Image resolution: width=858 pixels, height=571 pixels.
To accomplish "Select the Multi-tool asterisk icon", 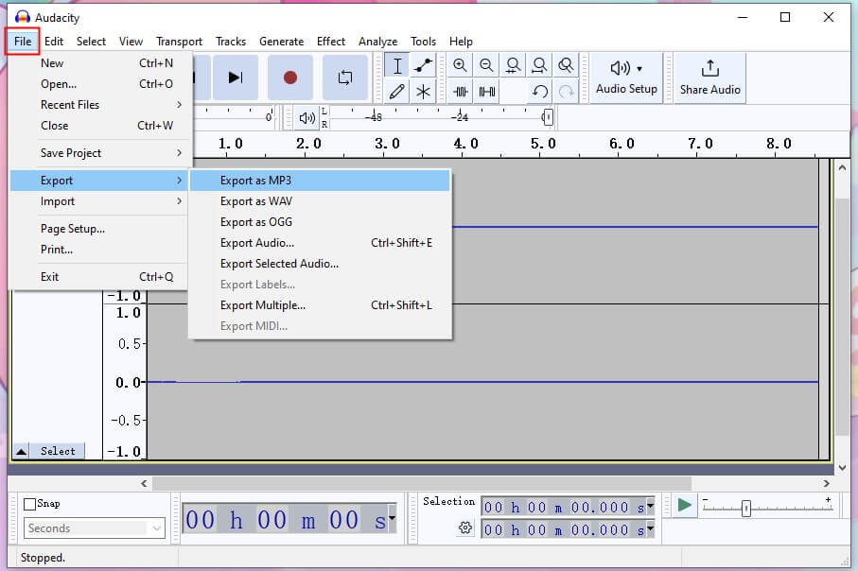I will pos(423,92).
